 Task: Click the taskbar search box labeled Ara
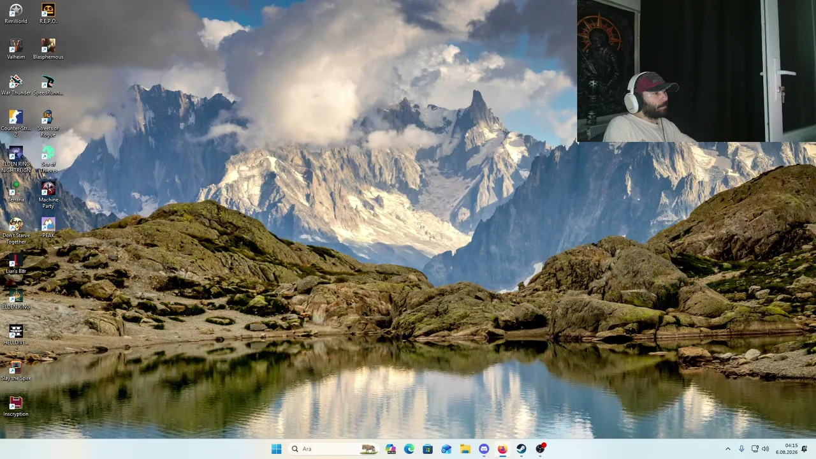pos(333,449)
